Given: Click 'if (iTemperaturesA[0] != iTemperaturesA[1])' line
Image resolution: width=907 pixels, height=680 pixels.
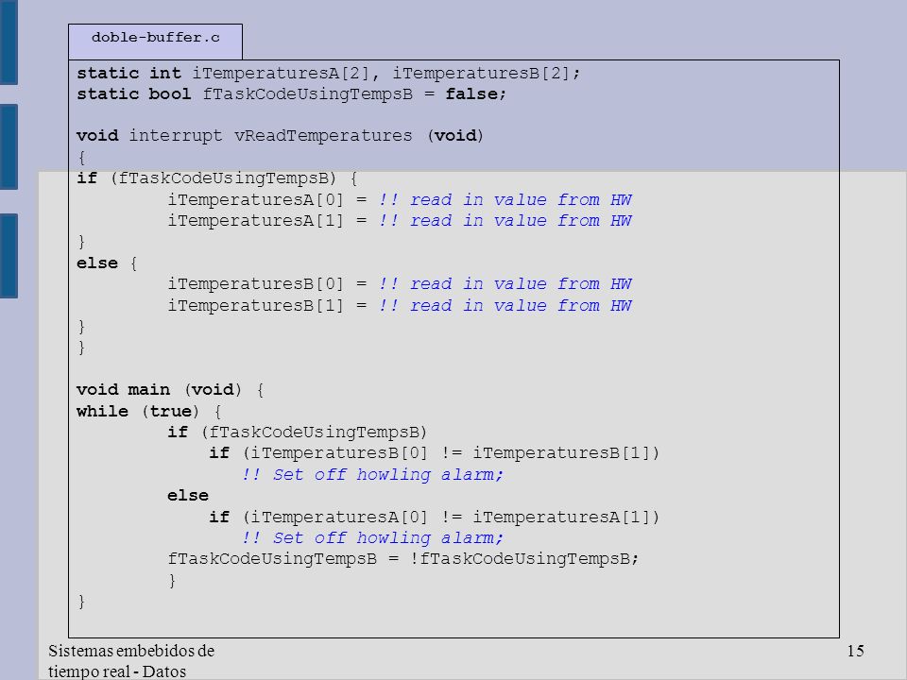Looking at the screenshot, I should (435, 517).
